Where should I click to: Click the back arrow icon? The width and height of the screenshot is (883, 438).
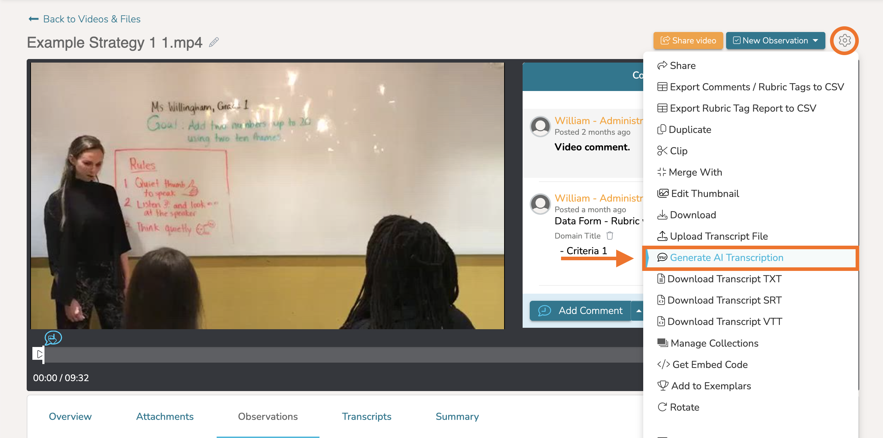pos(33,19)
